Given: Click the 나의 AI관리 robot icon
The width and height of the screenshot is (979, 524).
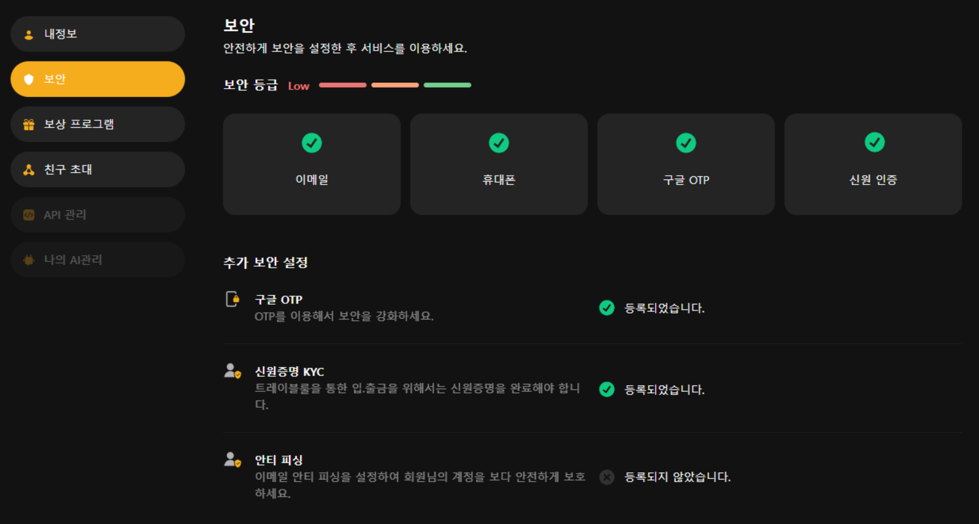Looking at the screenshot, I should point(29,260).
